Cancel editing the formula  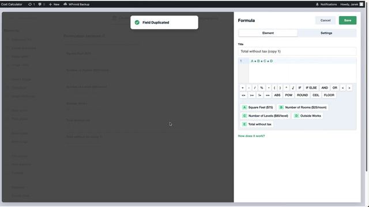(325, 21)
